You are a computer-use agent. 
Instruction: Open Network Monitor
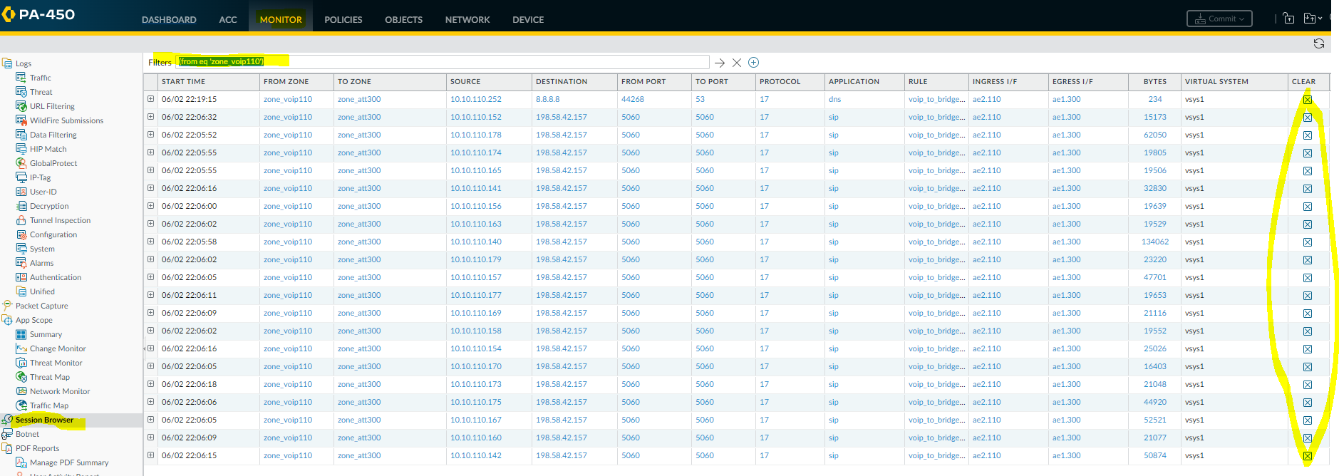(x=60, y=391)
